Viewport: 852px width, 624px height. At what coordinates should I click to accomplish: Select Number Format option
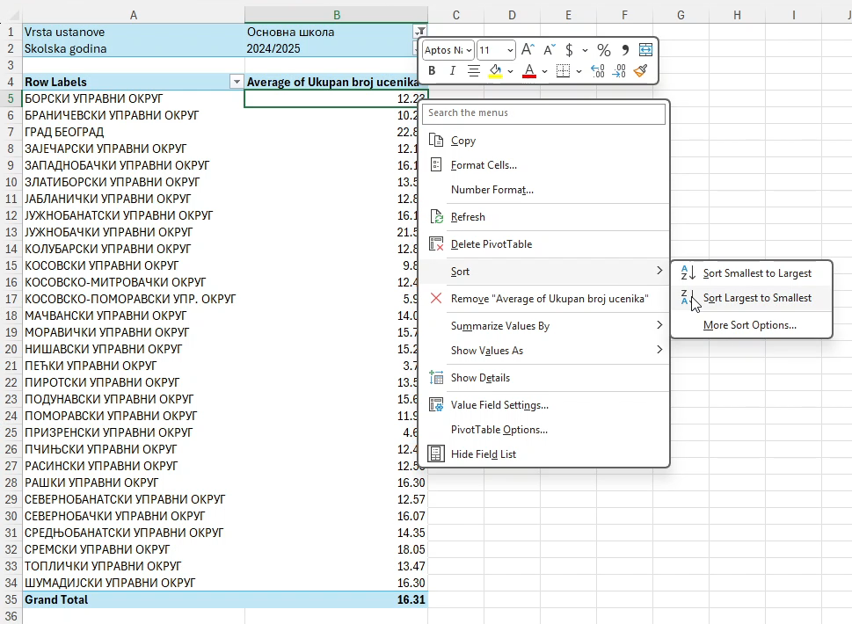pos(545,190)
